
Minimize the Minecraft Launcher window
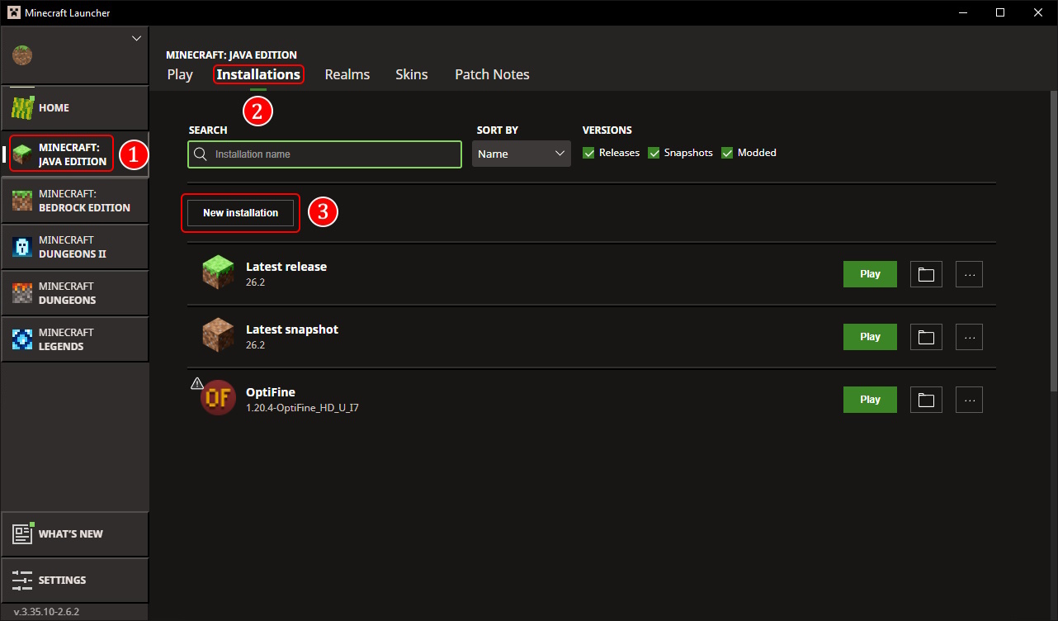(x=961, y=12)
